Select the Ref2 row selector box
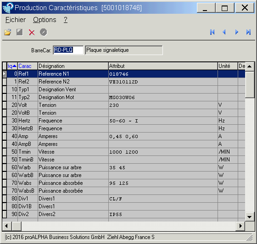Image resolution: width=257 pixels, height=244 pixels. click(x=5, y=82)
